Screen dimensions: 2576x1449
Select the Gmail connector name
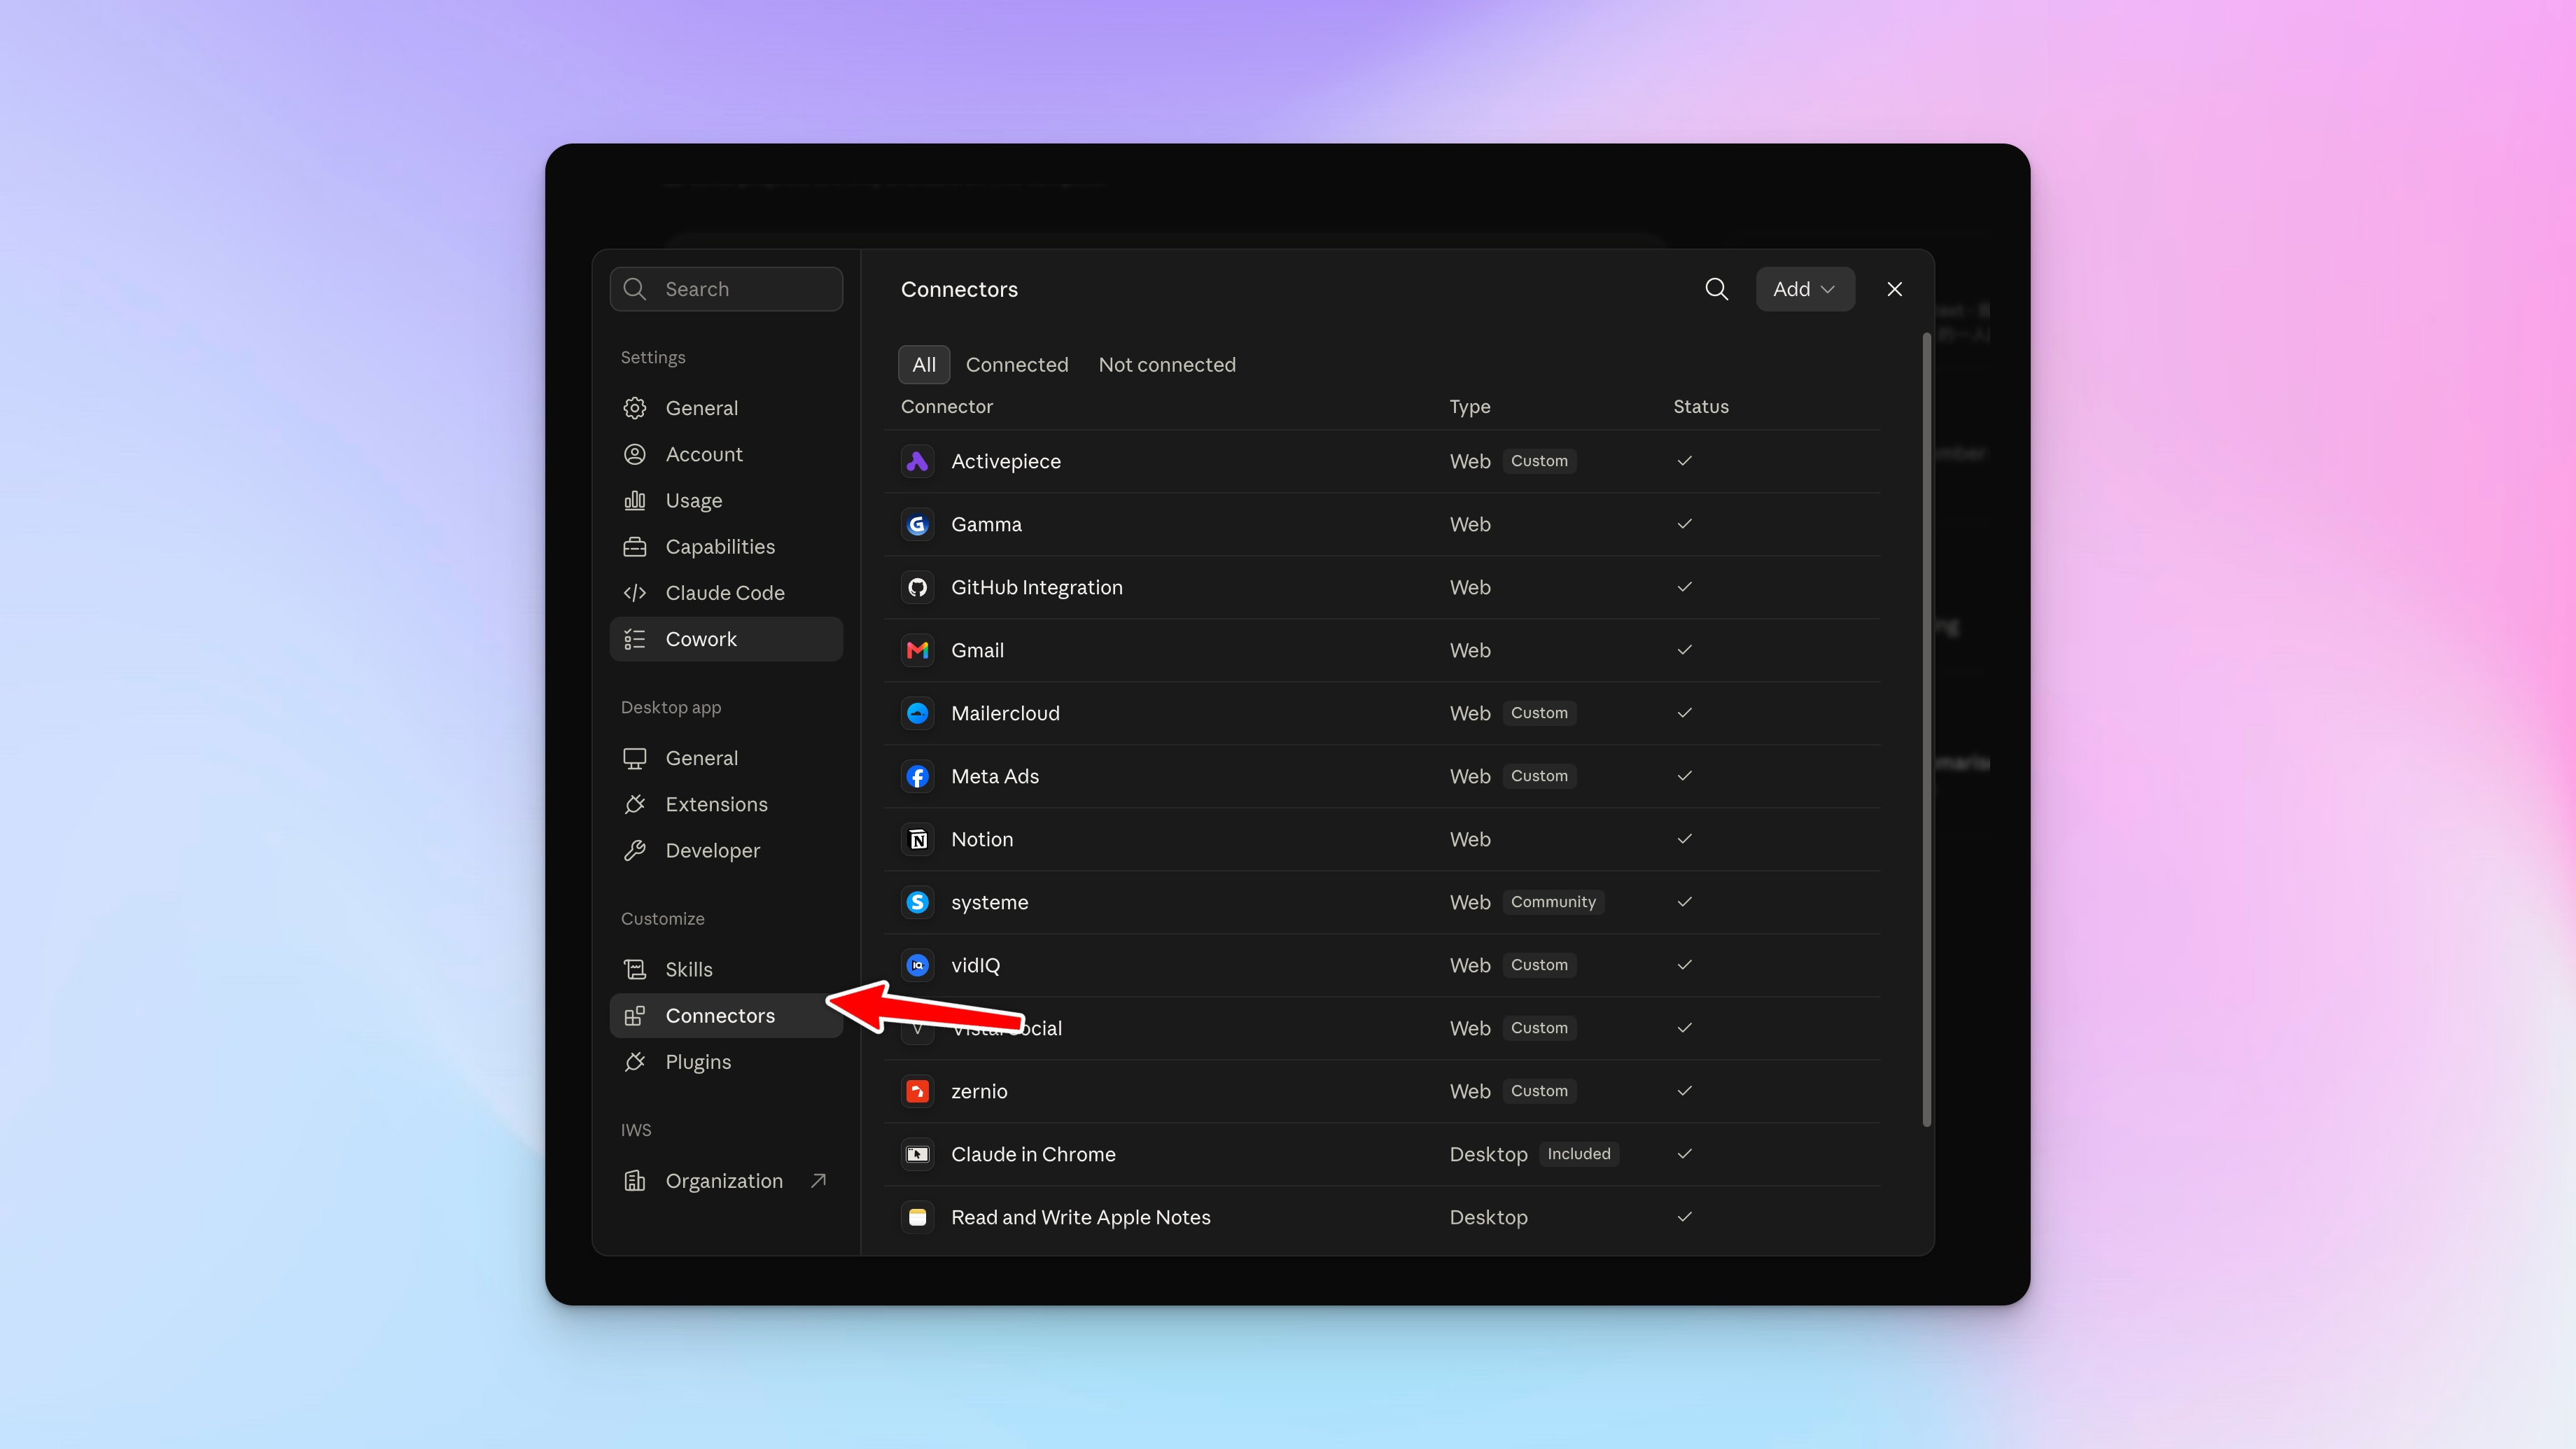(977, 650)
